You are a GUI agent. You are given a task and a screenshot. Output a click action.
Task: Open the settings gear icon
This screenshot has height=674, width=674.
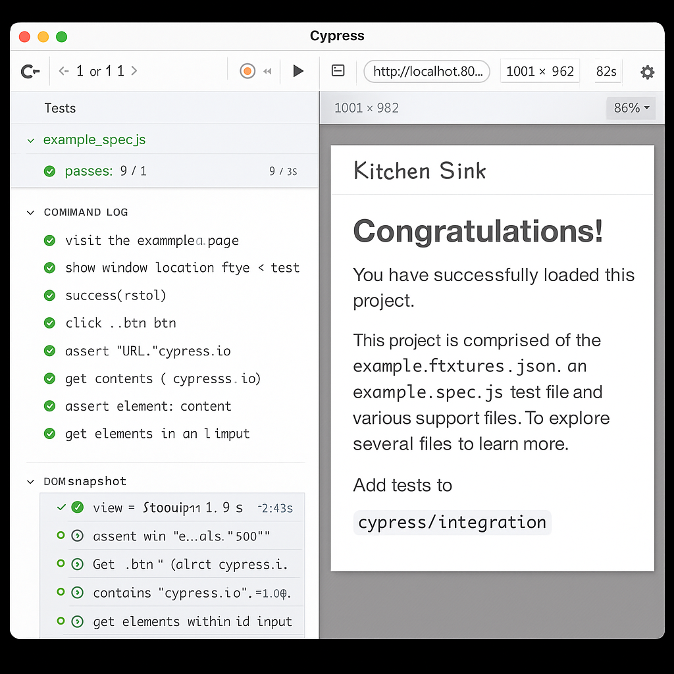647,72
